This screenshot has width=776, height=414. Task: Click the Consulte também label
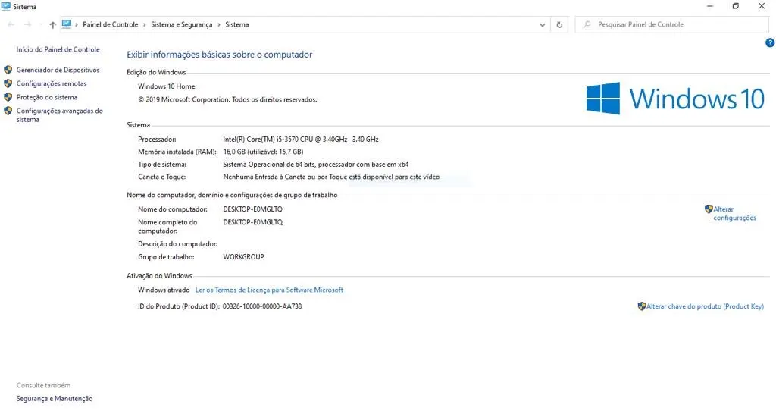[43, 384]
